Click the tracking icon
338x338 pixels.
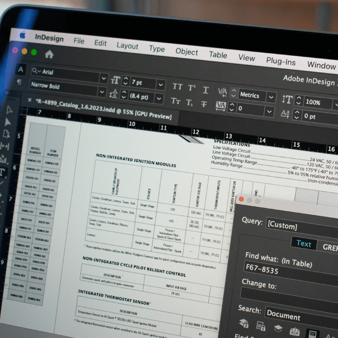click(221, 106)
